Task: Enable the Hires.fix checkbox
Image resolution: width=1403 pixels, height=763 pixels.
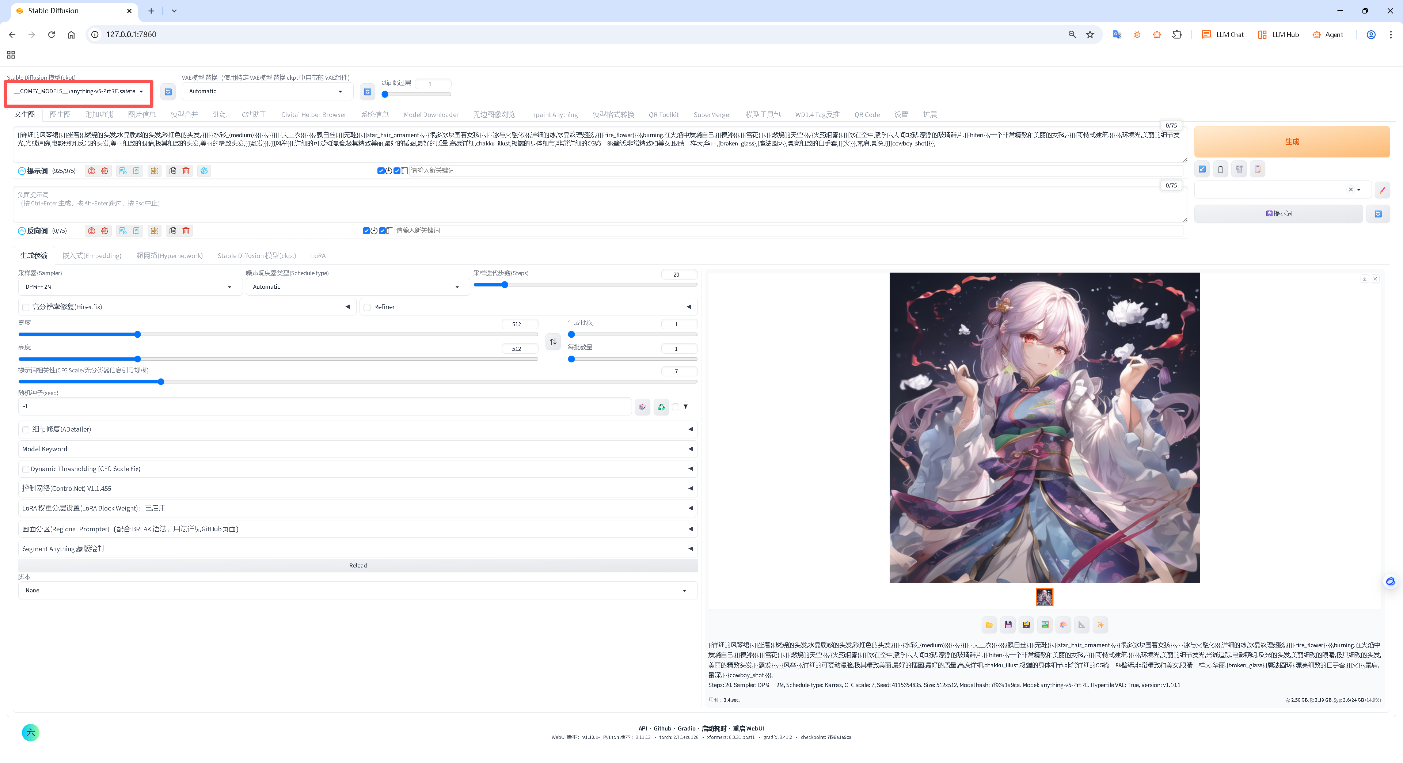Action: pyautogui.click(x=26, y=307)
